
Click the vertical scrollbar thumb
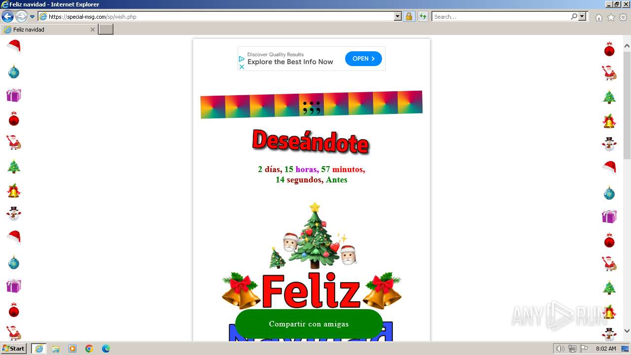pos(627,105)
